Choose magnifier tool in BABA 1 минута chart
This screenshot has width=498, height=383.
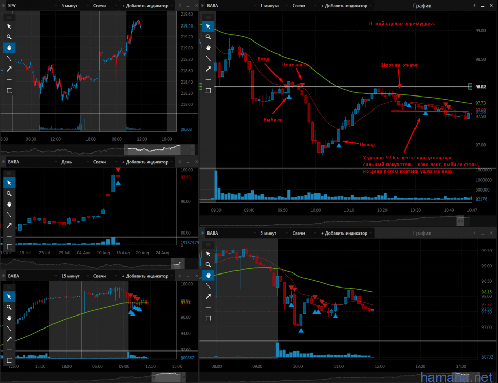[x=209, y=37]
